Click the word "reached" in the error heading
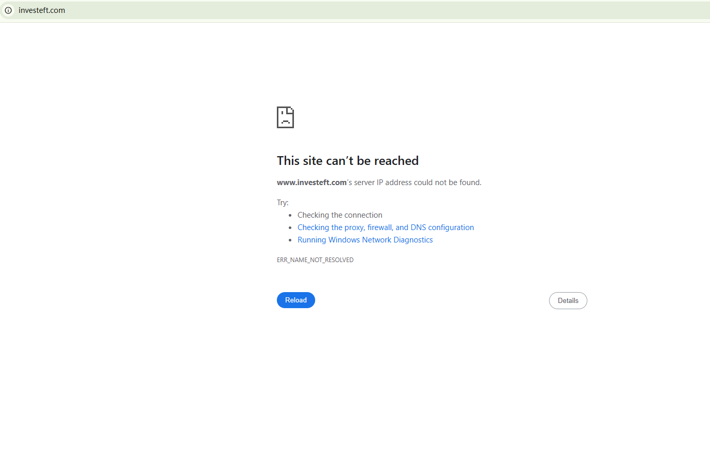The image size is (710, 456). click(x=396, y=161)
